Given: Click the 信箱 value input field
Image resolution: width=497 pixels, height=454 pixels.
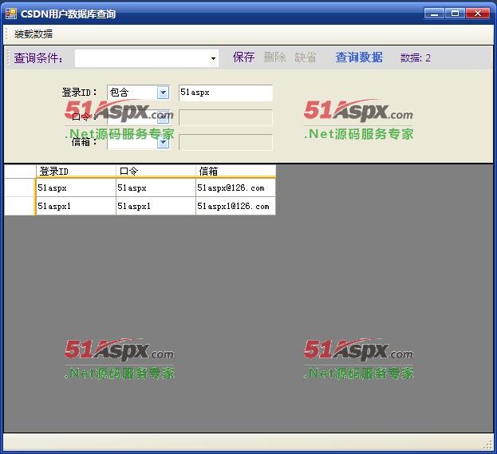Looking at the screenshot, I should (226, 142).
